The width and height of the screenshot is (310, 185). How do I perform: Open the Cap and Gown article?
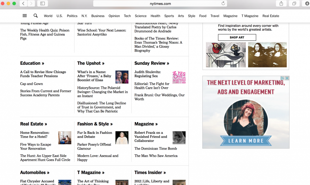tap(31, 84)
